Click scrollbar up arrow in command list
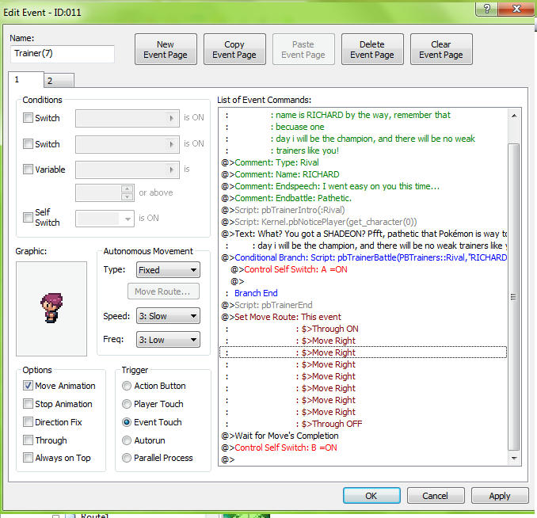 (x=514, y=116)
